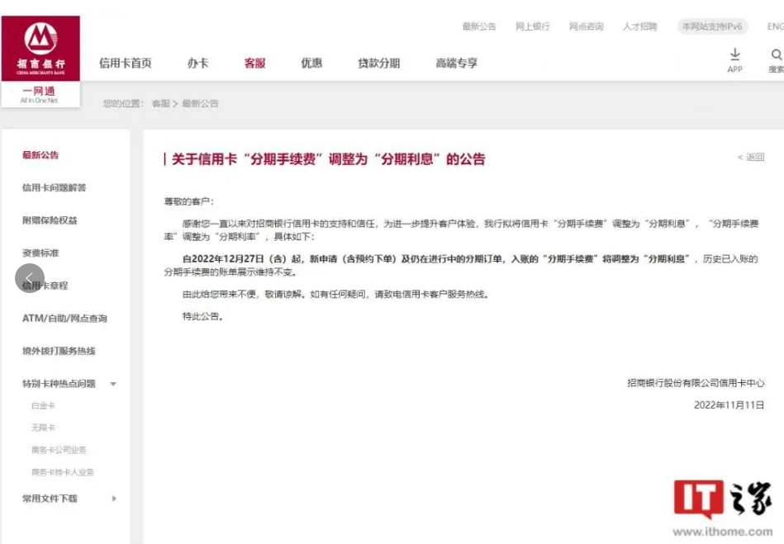This screenshot has height=544, width=784.
Task: Go to 信用卡首页 tab
Action: point(126,64)
